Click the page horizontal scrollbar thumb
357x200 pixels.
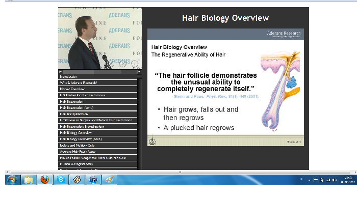[180, 173]
